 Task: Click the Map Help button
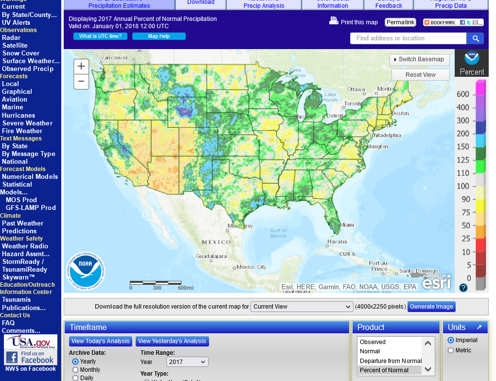159,36
